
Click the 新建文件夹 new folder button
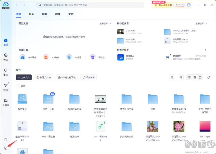[44, 77]
